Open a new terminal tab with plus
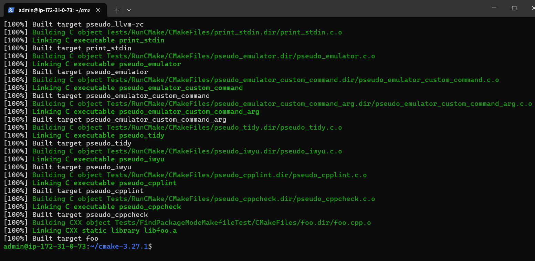The width and height of the screenshot is (535, 261). (116, 10)
